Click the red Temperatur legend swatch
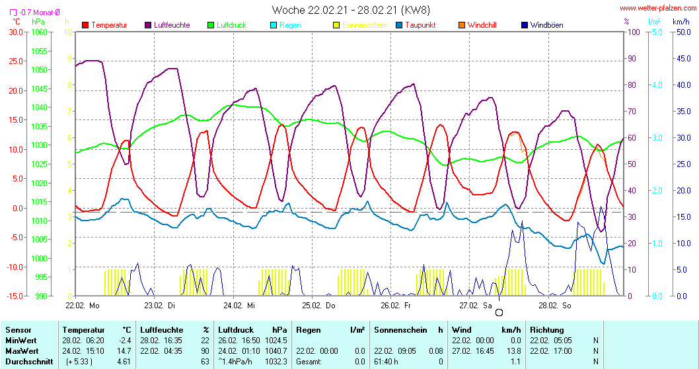Viewport: 699px width, 369px height. (85, 25)
